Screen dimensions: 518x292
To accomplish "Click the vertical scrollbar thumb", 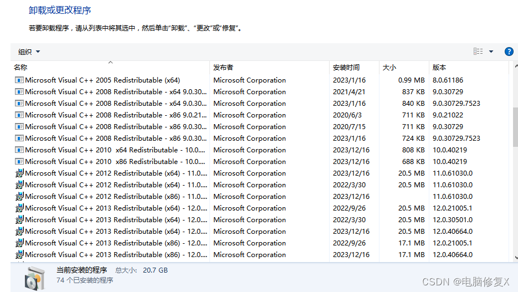I will (515, 127).
